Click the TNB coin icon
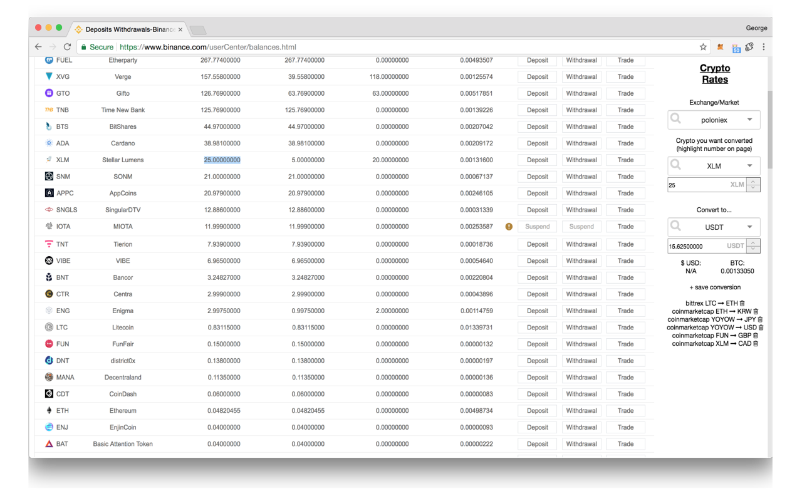The height and width of the screenshot is (501, 802). pyautogui.click(x=49, y=110)
